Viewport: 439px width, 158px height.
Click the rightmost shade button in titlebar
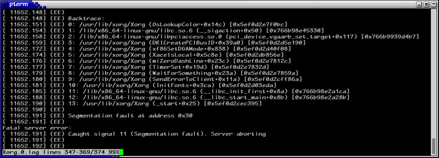pyautogui.click(x=434, y=4)
